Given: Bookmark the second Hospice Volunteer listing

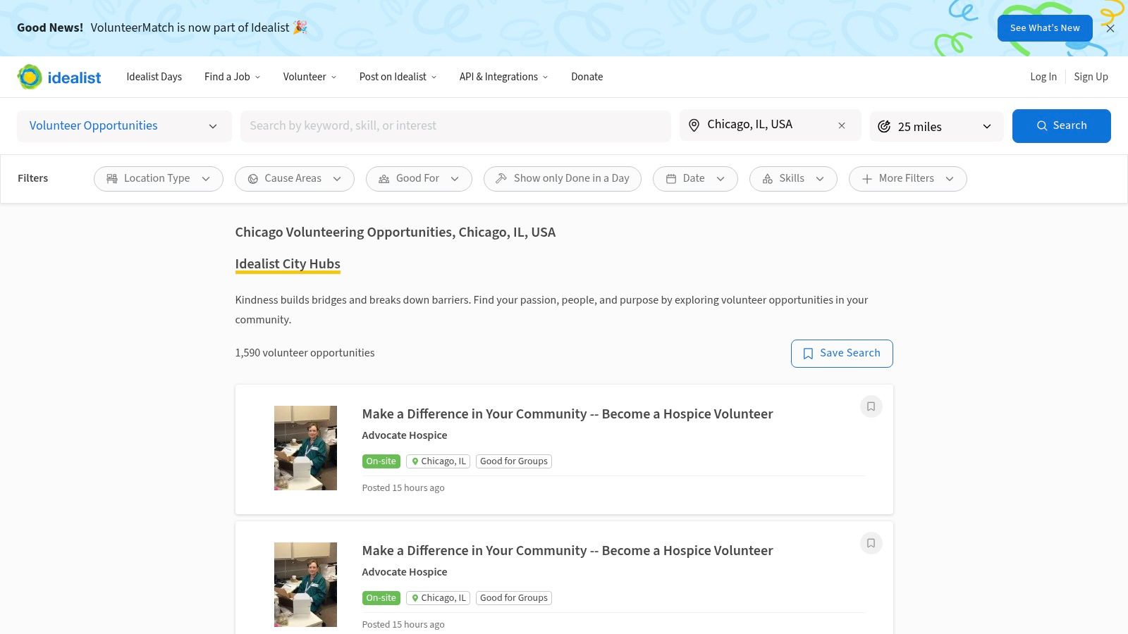Looking at the screenshot, I should pyautogui.click(x=871, y=543).
